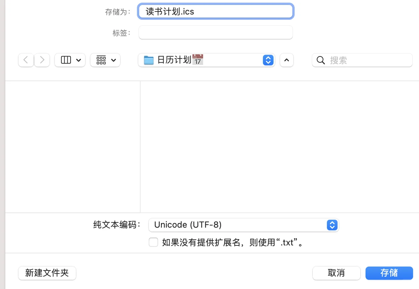
Task: Collapse the dialog with the chevron-up button
Action: pos(287,60)
